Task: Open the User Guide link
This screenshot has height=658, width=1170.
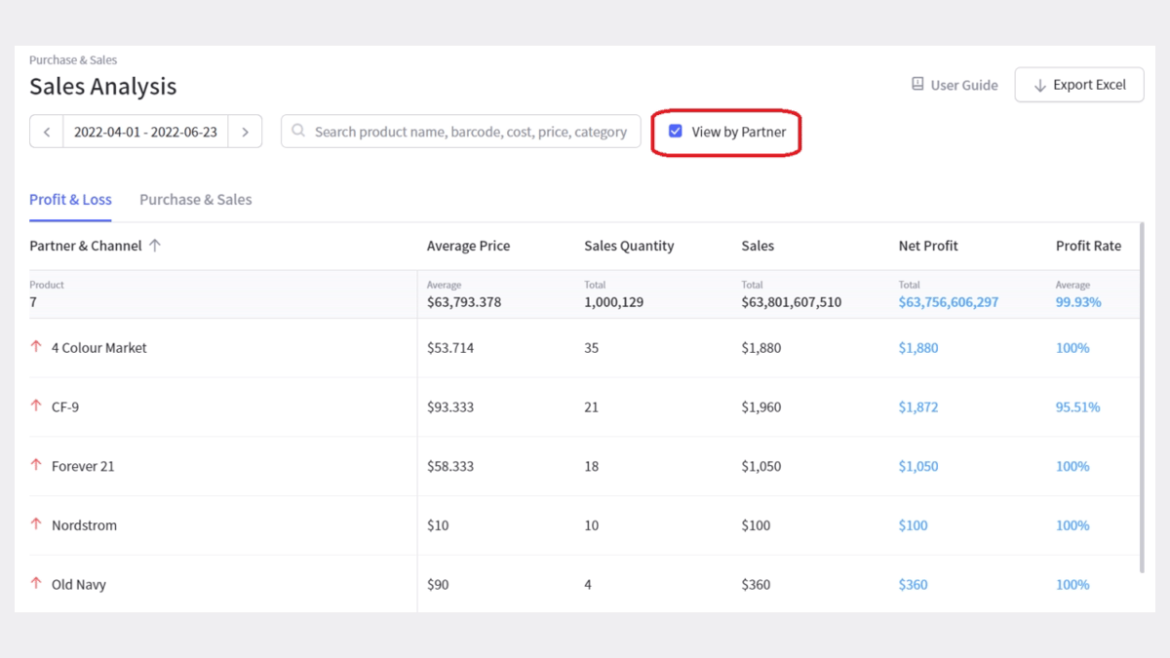Action: pyautogui.click(x=963, y=86)
